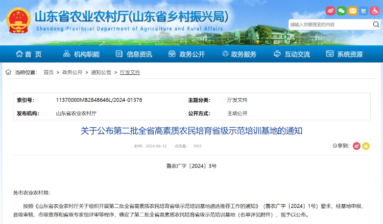383x224 pixels.
Task: Click the national emblem logo
Action: click(18, 20)
